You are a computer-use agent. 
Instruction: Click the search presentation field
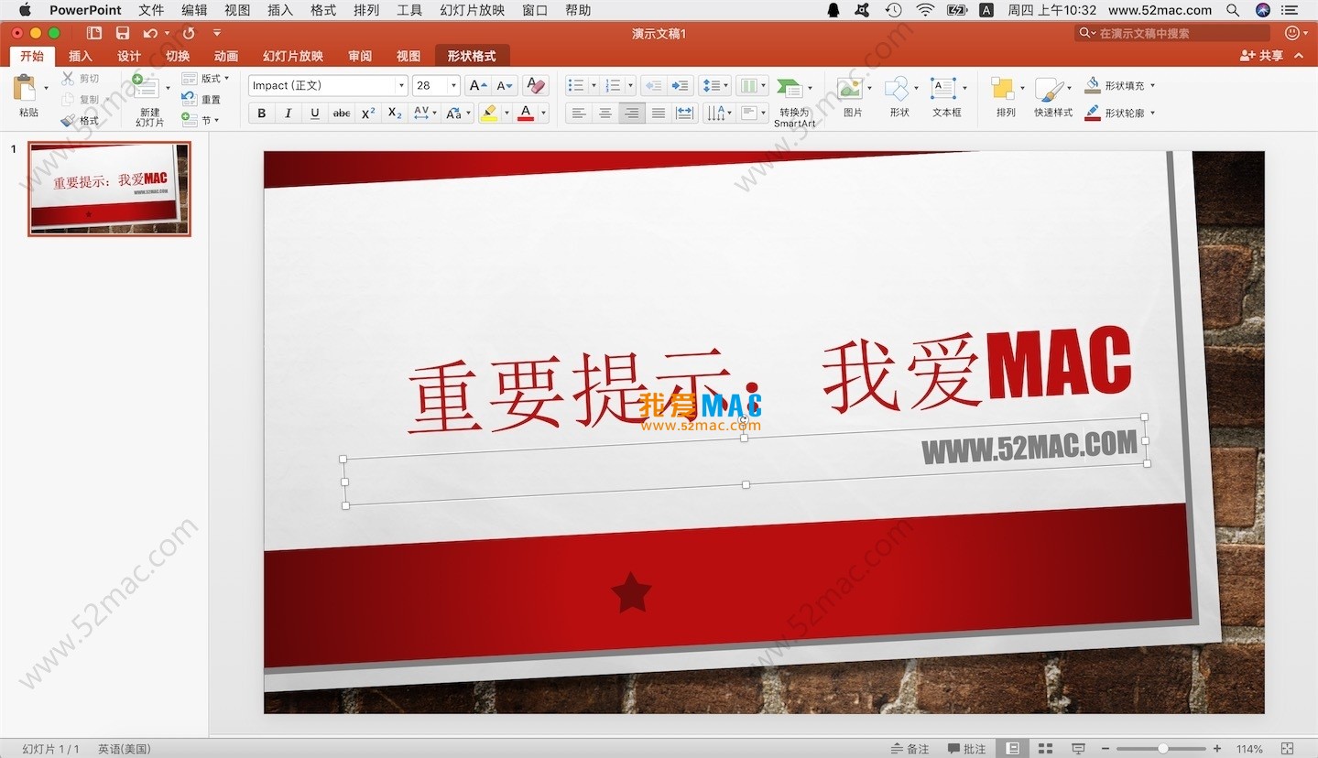point(1173,33)
